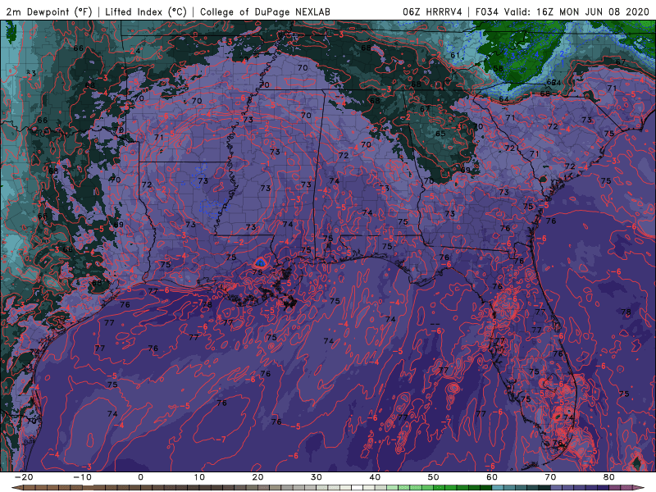This screenshot has height=492, width=656.
Task: Click the -20 label on the color scale
Action: pos(24,477)
